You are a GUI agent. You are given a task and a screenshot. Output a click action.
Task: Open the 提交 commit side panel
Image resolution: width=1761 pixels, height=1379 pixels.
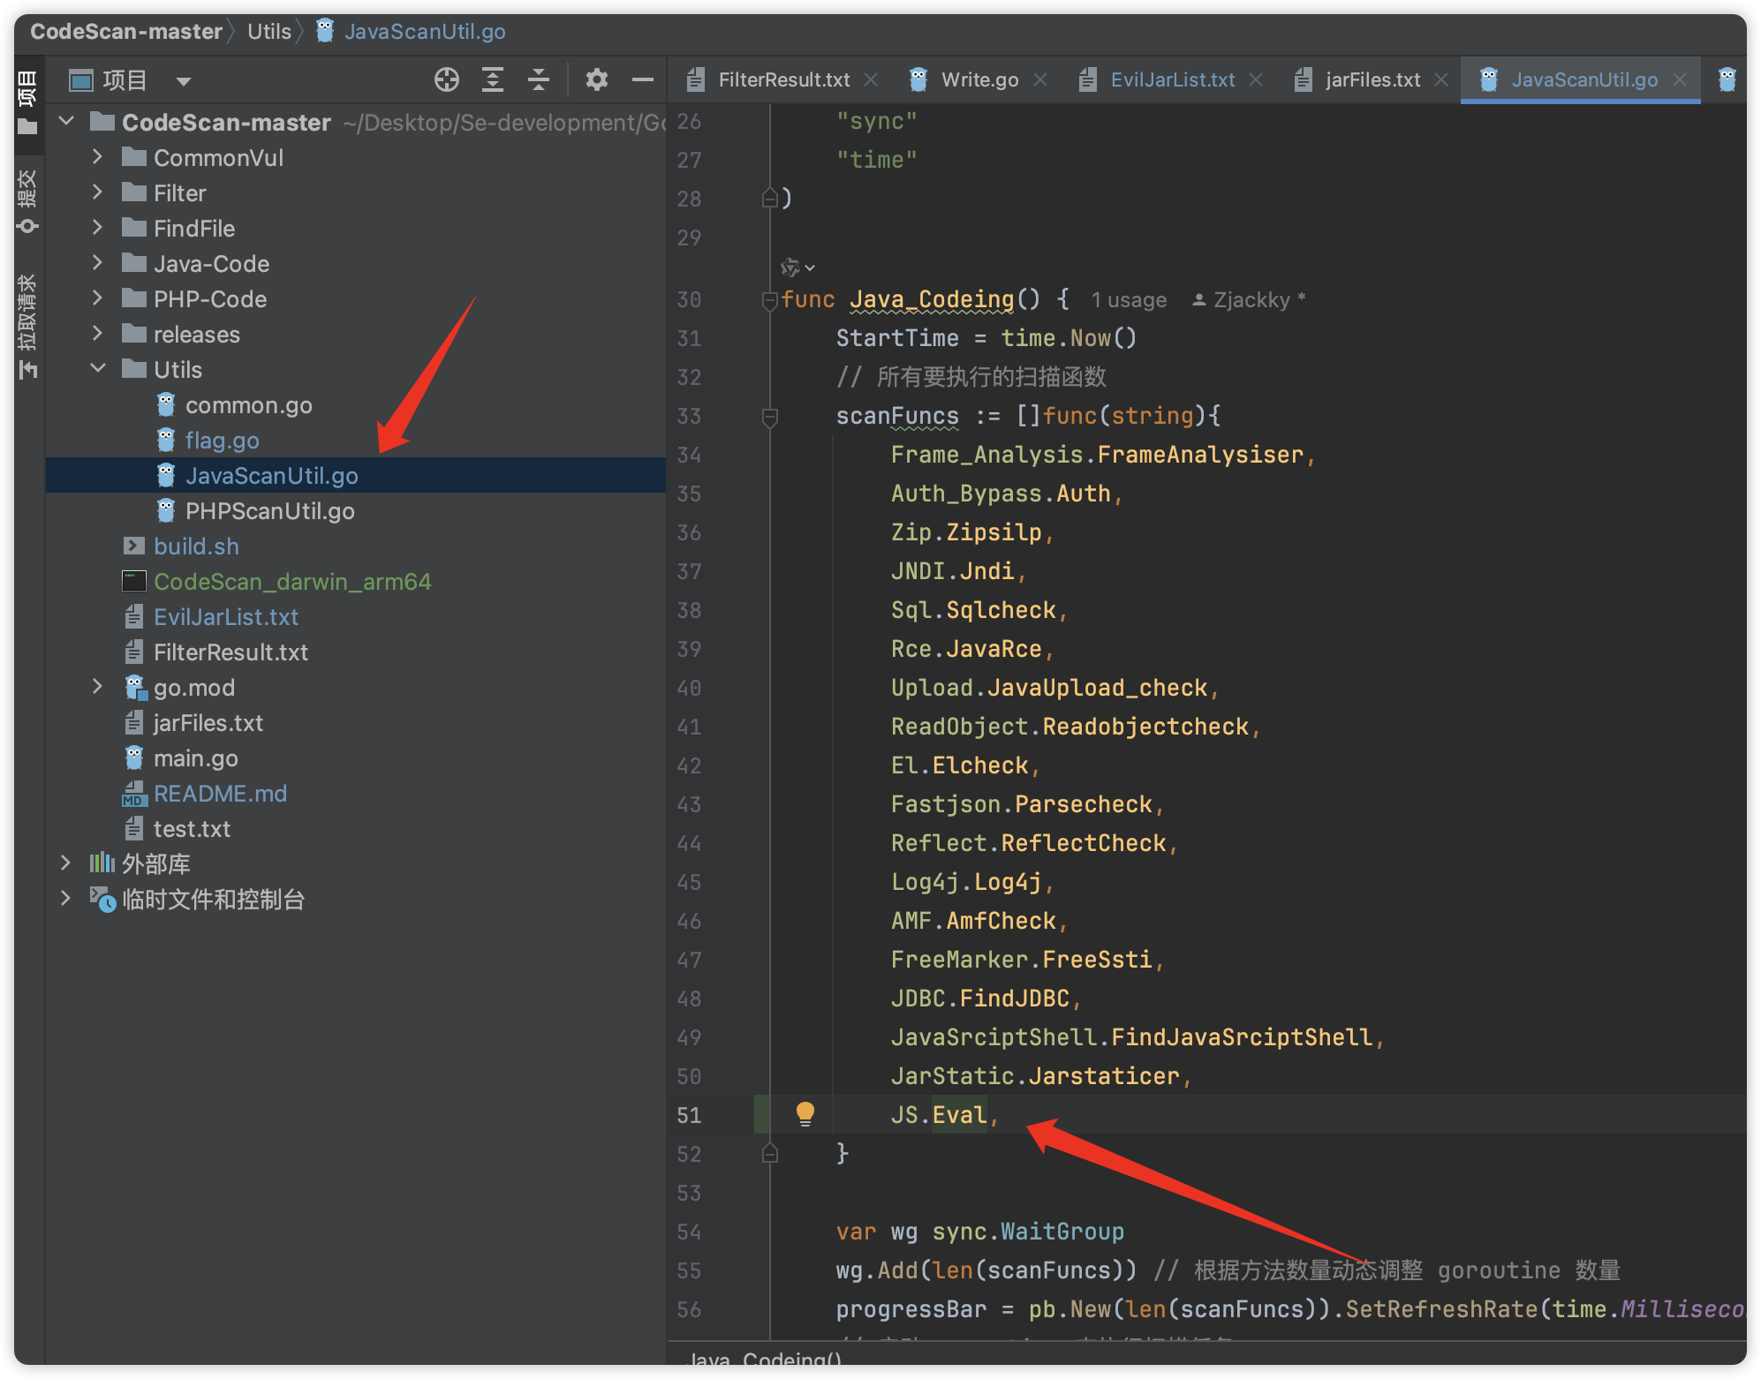pos(28,201)
